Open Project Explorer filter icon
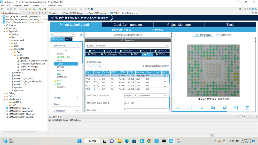The image size is (258, 145). pyautogui.click(x=36, y=13)
